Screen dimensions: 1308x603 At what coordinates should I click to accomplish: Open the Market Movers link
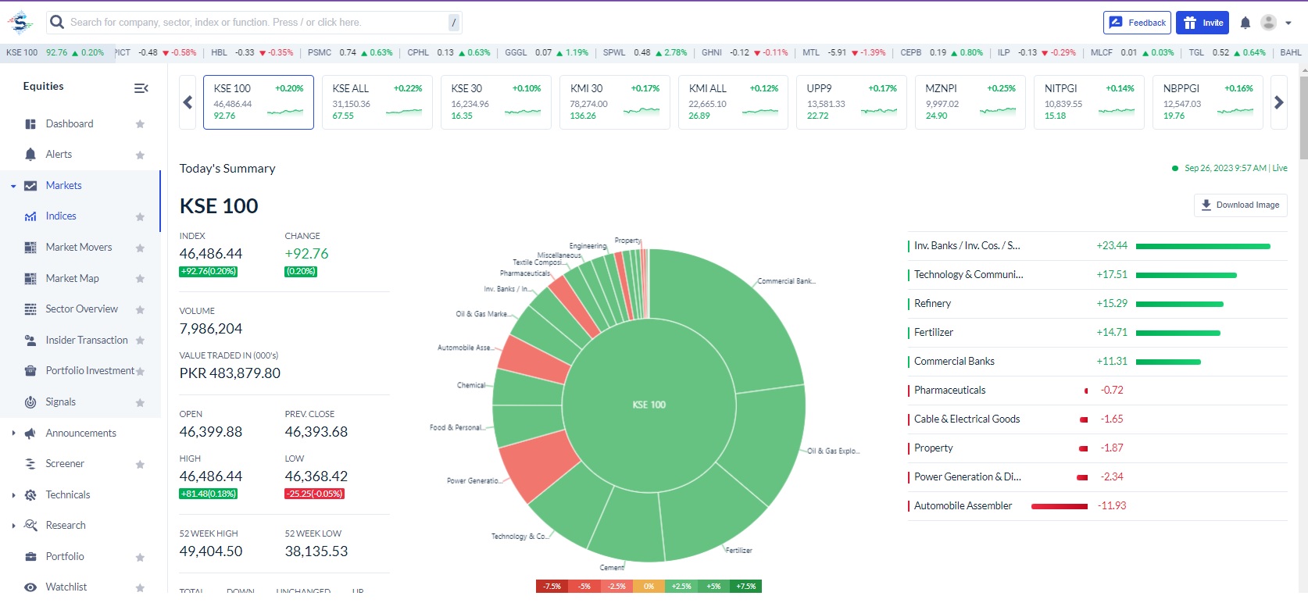click(79, 248)
